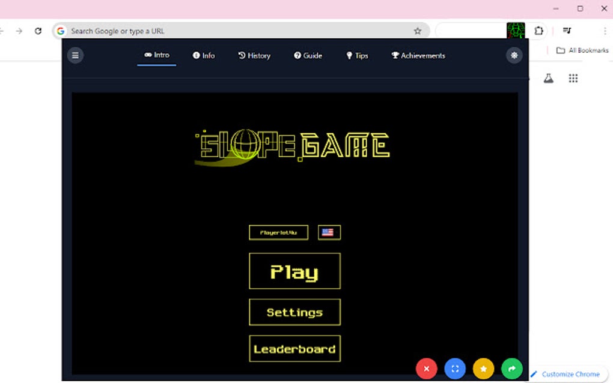Viewport: 613px width, 383px height.
Task: Open the Leaderboard
Action: (x=294, y=349)
